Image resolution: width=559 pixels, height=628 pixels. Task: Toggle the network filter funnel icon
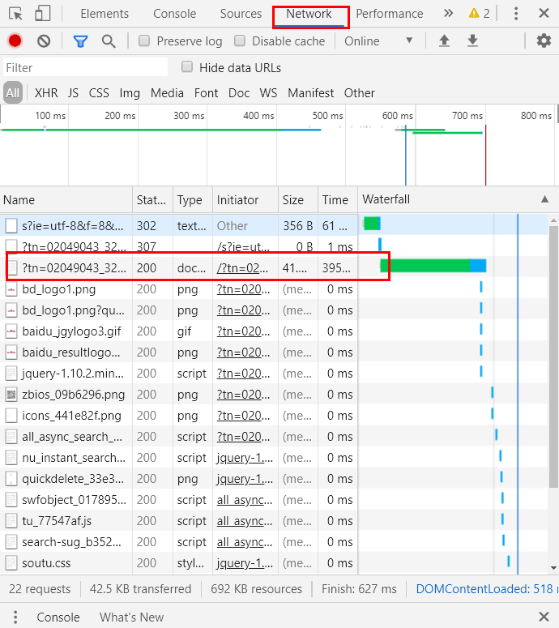pos(80,41)
